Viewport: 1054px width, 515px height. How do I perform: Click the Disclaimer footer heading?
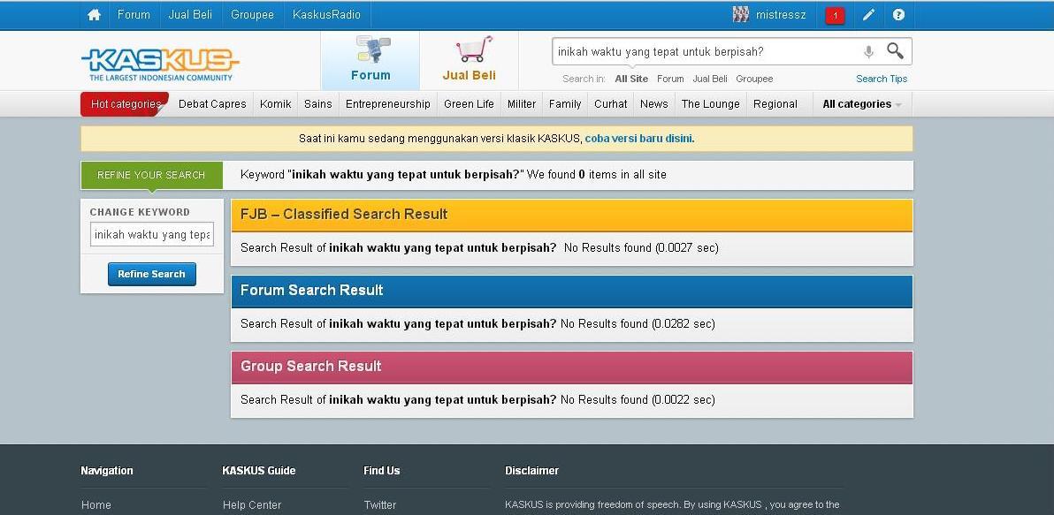531,471
